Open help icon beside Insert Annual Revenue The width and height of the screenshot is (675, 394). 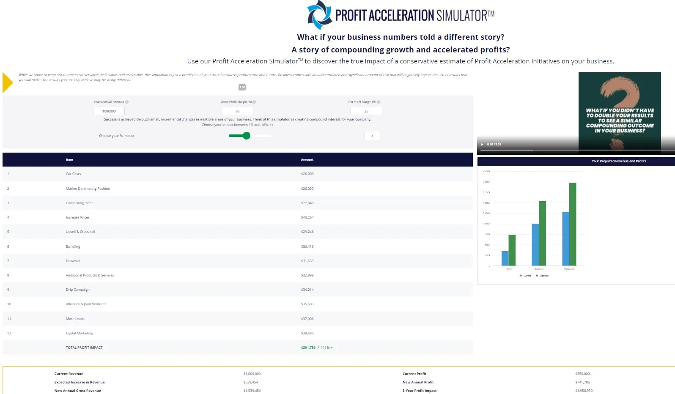coord(127,102)
